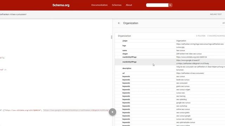
Task: Click keyword value 'seo cursus volgen'
Action: (183, 90)
